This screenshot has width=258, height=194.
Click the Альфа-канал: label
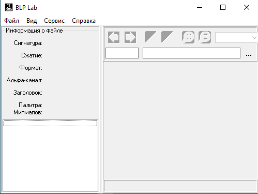pos(24,80)
